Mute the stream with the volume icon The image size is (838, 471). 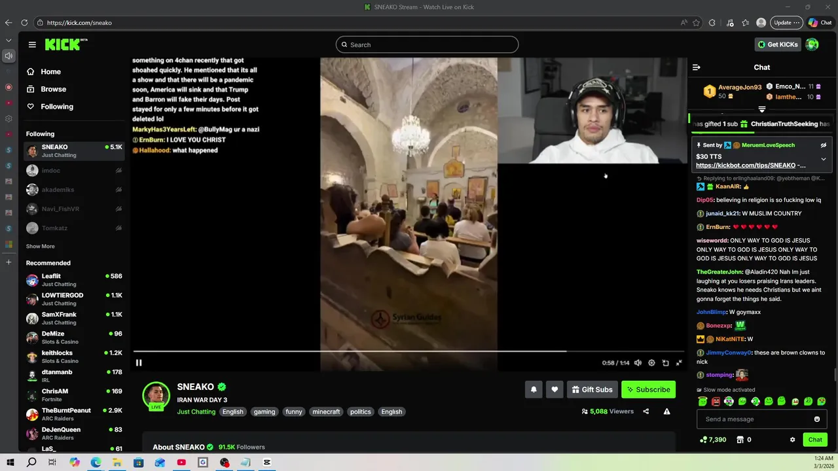click(x=638, y=362)
